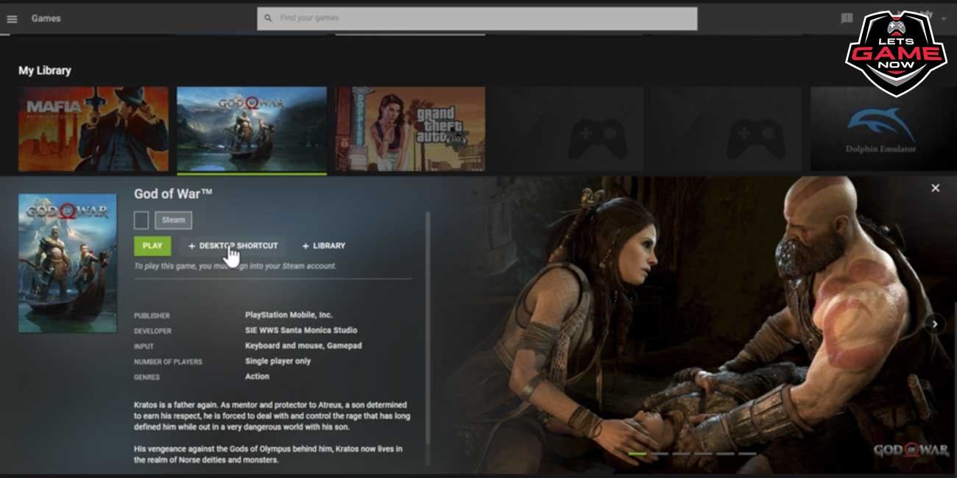Click the plus icon beside Desktop Shortcut

tap(191, 246)
